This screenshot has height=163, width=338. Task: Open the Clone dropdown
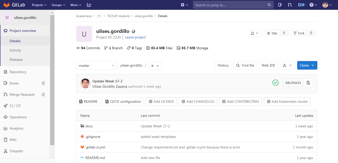[x=307, y=65]
